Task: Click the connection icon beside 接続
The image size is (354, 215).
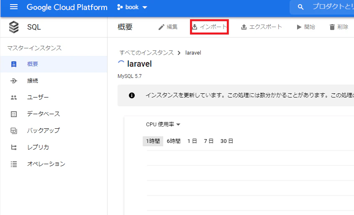Action: pos(14,81)
